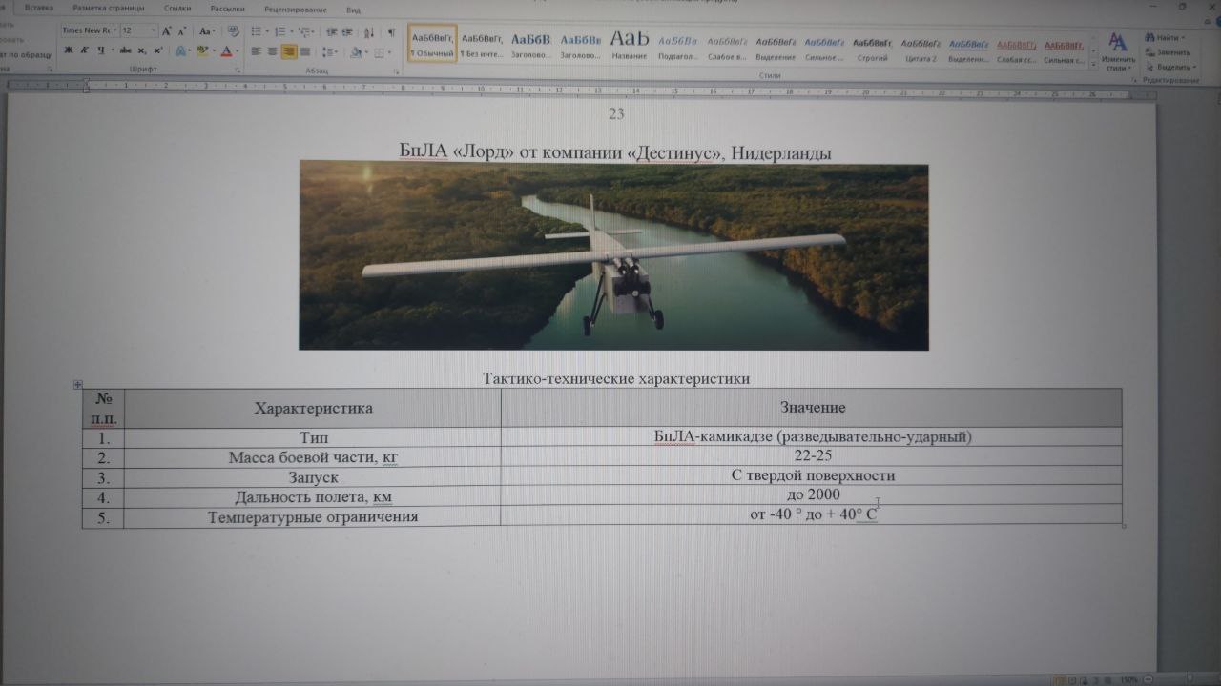Click the red font color swatch
The image size is (1221, 686).
(x=226, y=51)
